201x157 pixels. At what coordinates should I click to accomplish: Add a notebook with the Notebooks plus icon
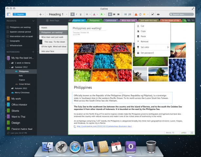tap(33, 52)
